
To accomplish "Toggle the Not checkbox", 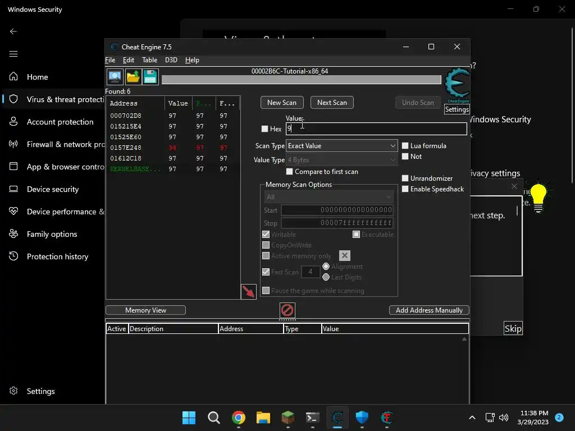I will pos(405,156).
